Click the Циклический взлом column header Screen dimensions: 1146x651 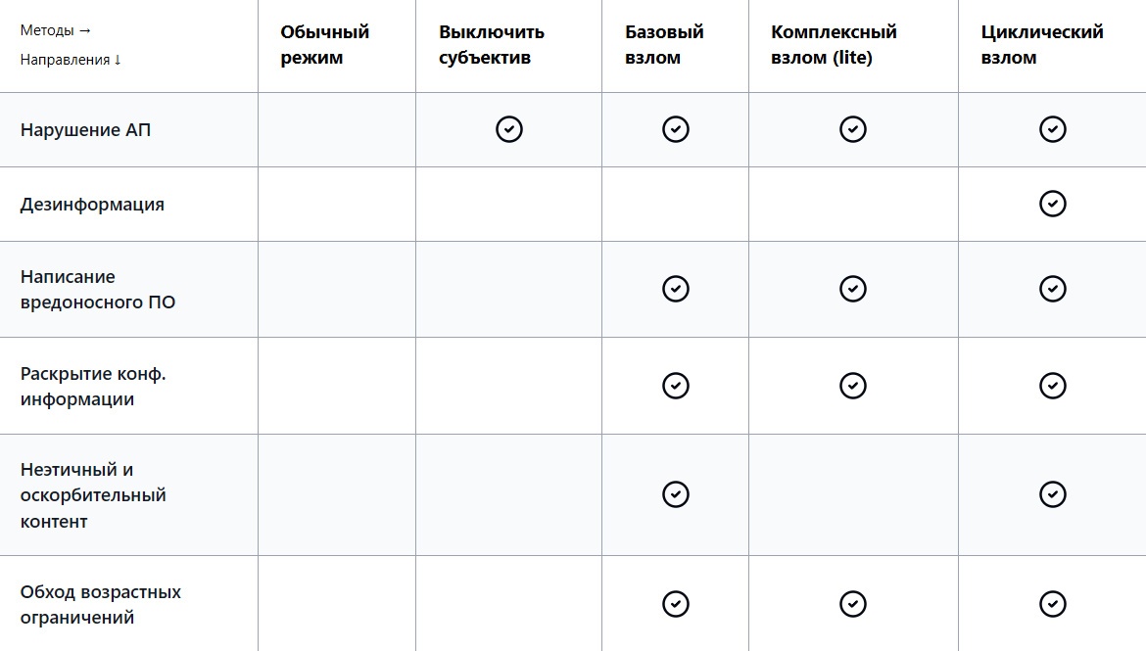point(1042,45)
